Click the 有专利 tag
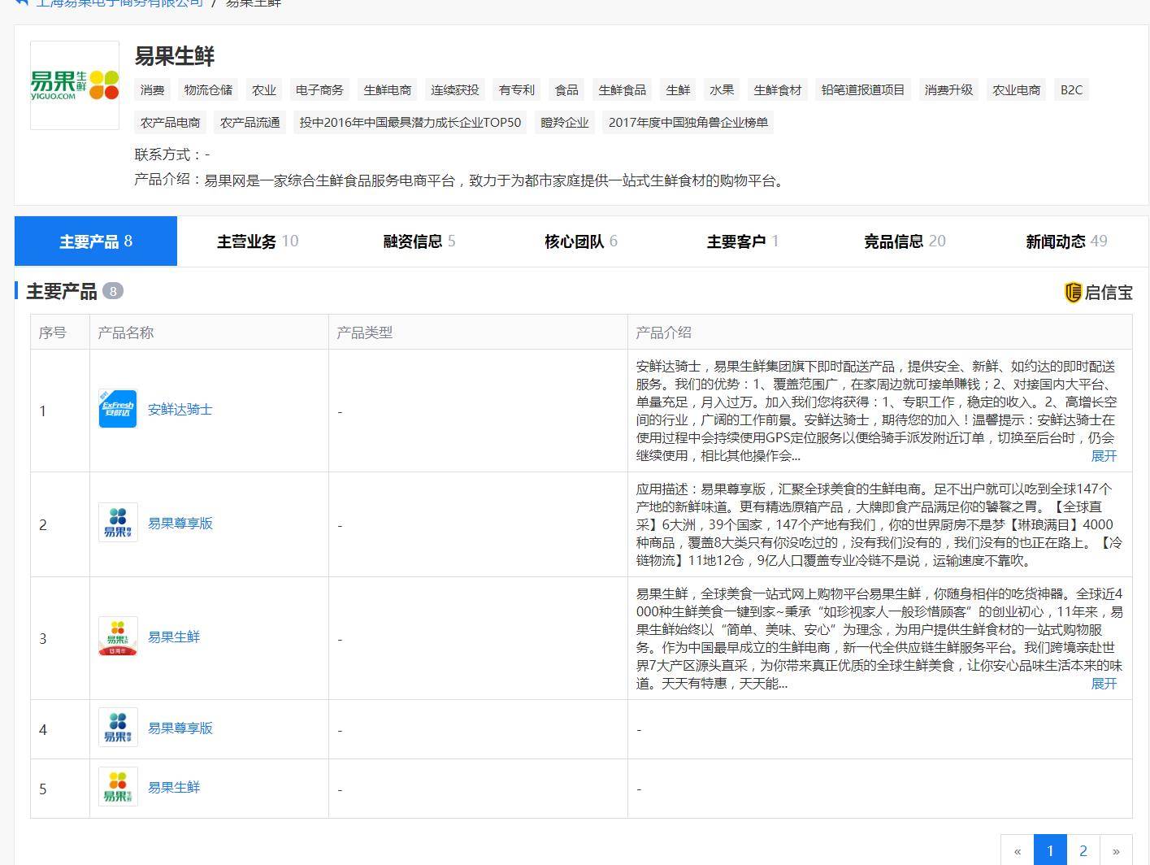Image resolution: width=1150 pixels, height=865 pixels. (517, 89)
